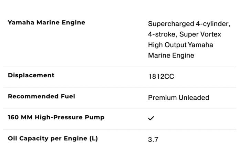Select the Yamaha Marine Engine row label
This screenshot has height=165, width=248.
click(46, 22)
